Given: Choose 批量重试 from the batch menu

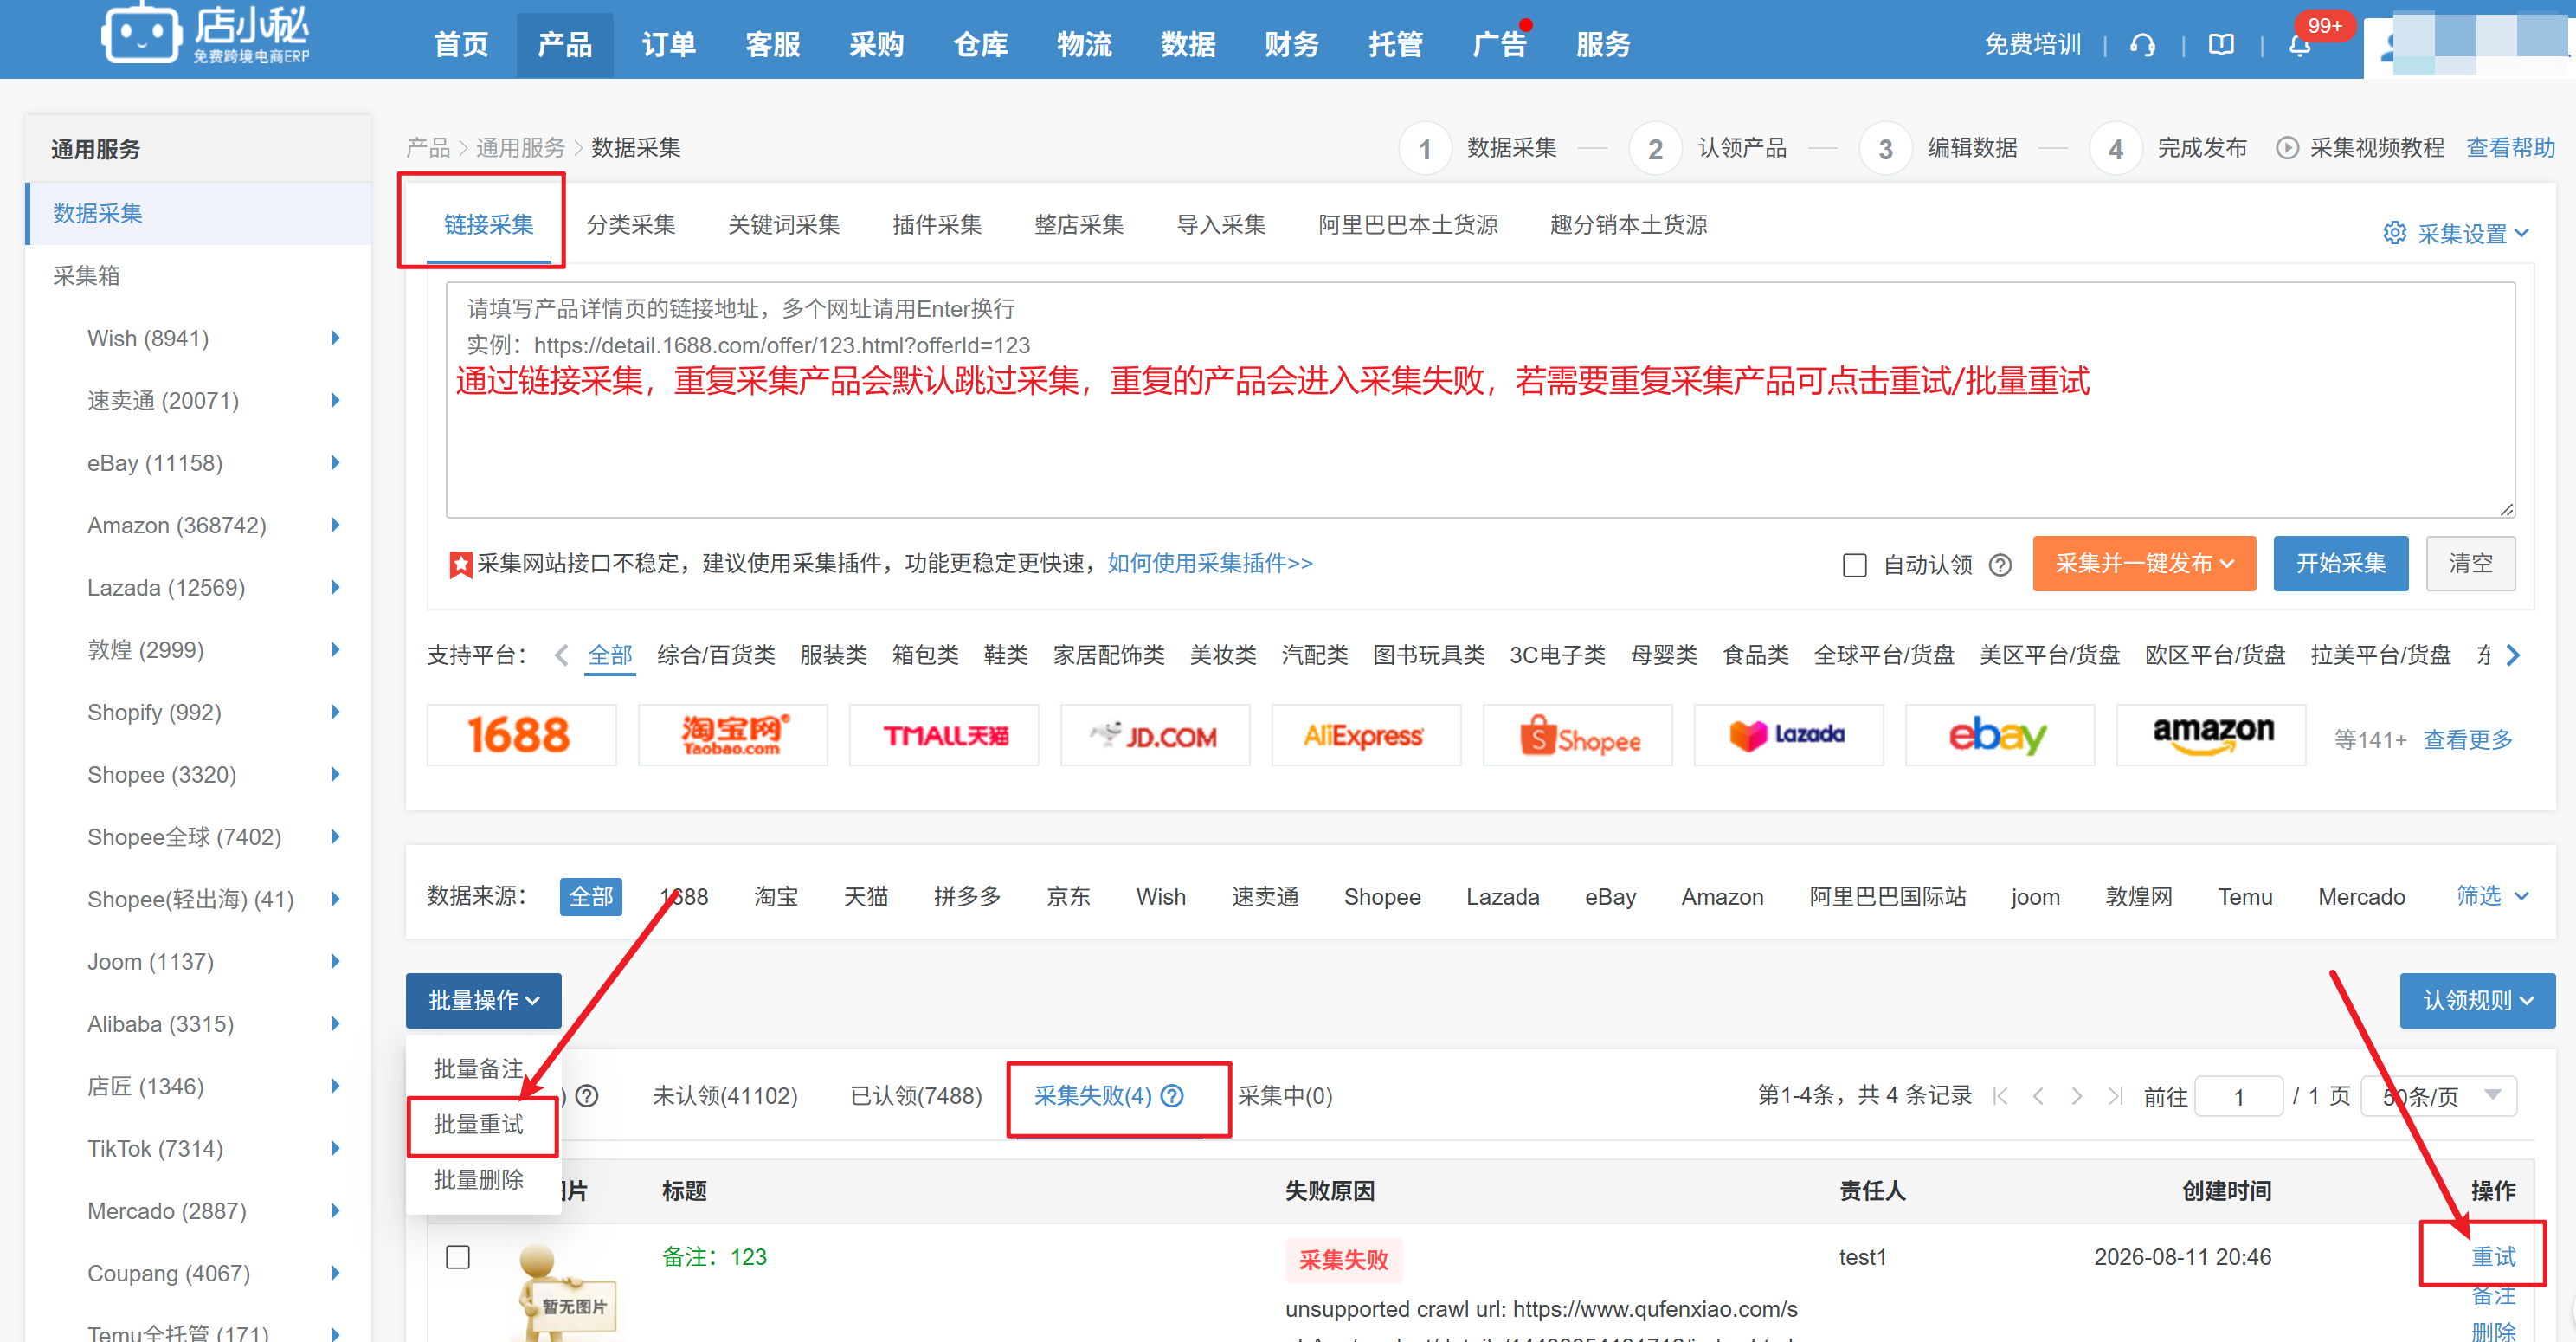Looking at the screenshot, I should point(479,1124).
